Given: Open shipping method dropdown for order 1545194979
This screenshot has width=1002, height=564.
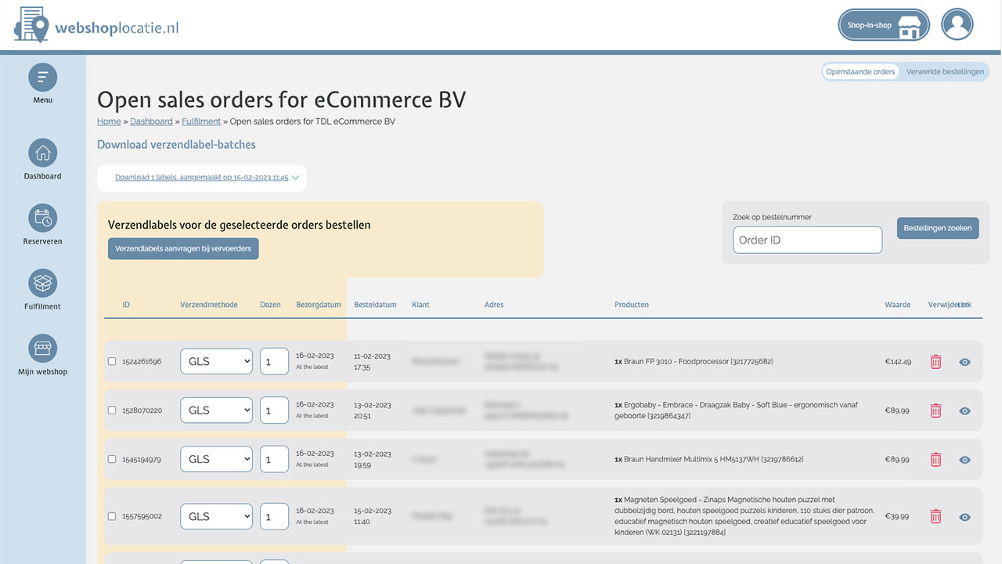Looking at the screenshot, I should (217, 459).
